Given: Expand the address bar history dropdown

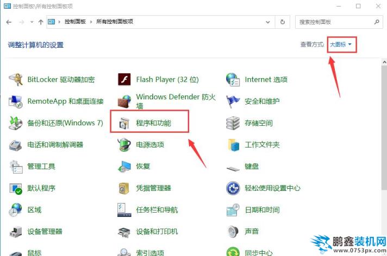Looking at the screenshot, I should pyautogui.click(x=267, y=22).
